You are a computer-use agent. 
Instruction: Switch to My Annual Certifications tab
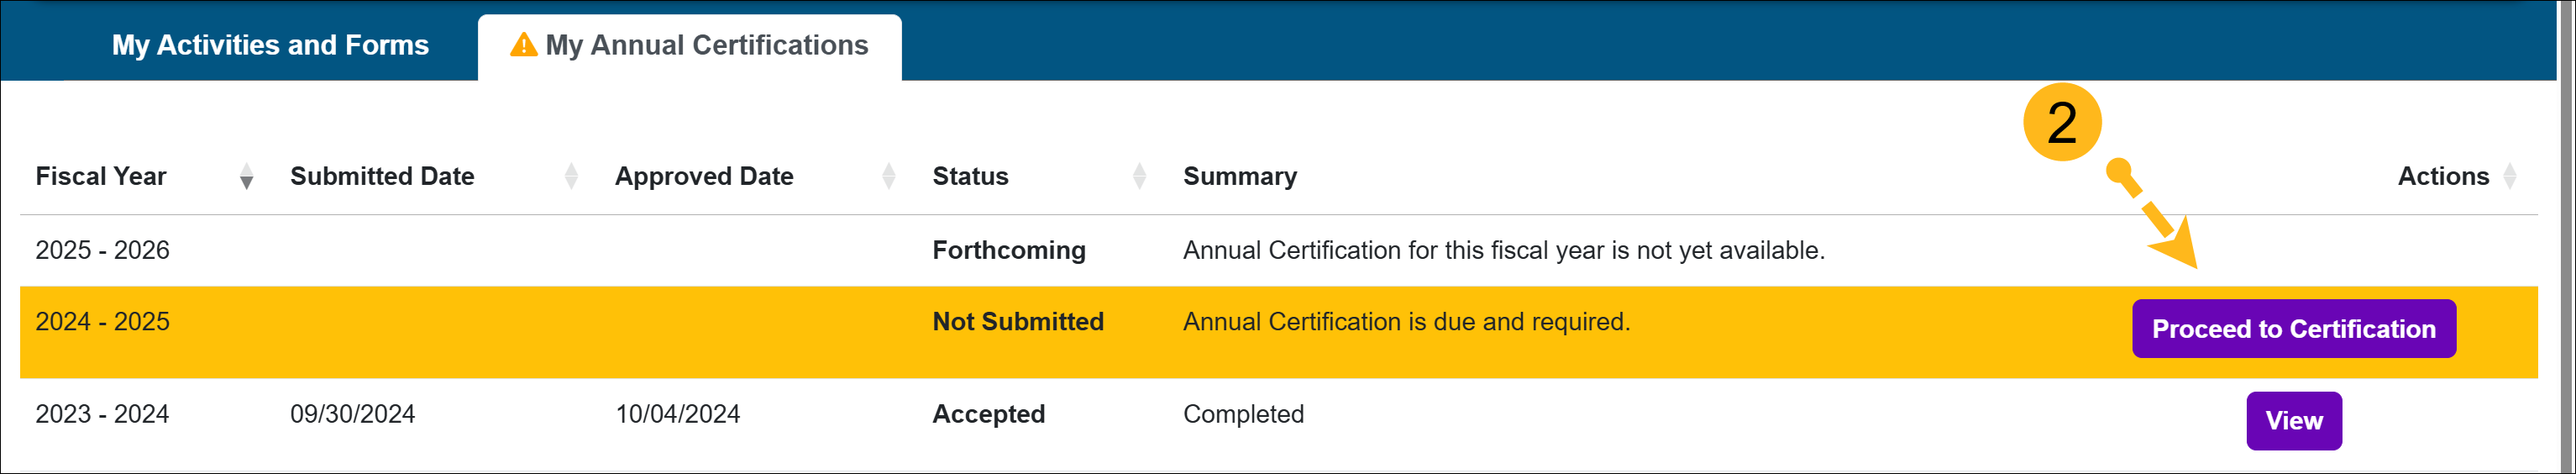(706, 45)
